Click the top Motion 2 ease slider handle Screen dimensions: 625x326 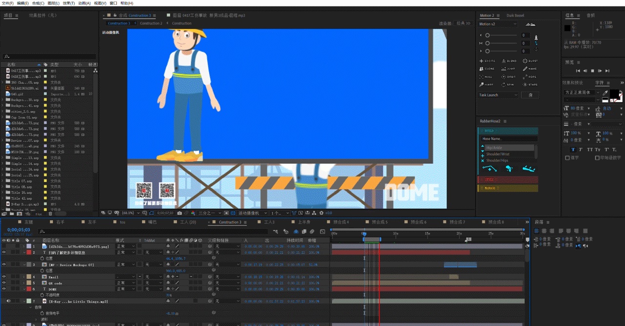click(487, 35)
